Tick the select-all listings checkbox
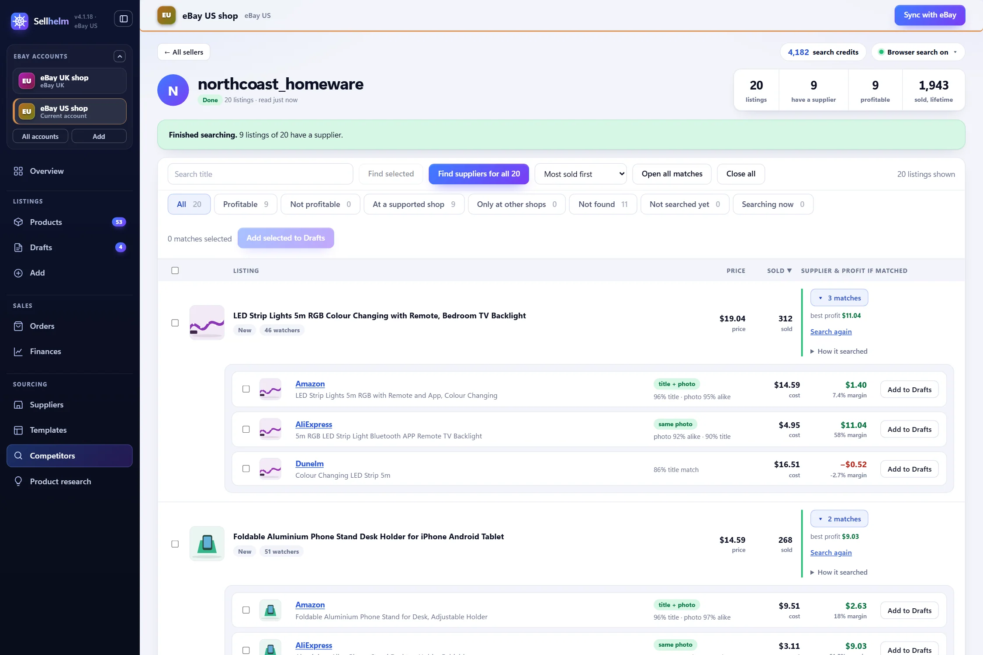 [x=175, y=271]
